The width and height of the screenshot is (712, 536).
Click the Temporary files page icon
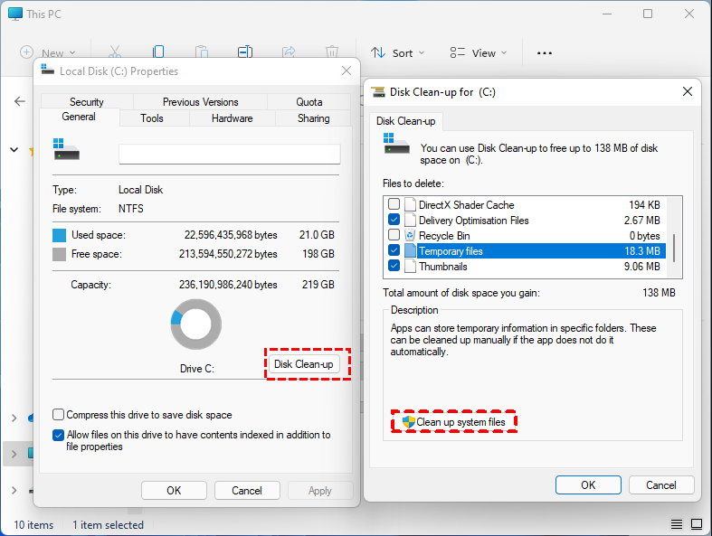pos(410,251)
